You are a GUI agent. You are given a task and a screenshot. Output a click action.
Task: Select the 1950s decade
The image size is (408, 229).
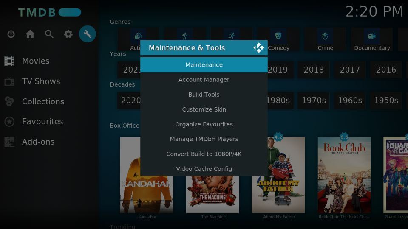pyautogui.click(x=386, y=100)
